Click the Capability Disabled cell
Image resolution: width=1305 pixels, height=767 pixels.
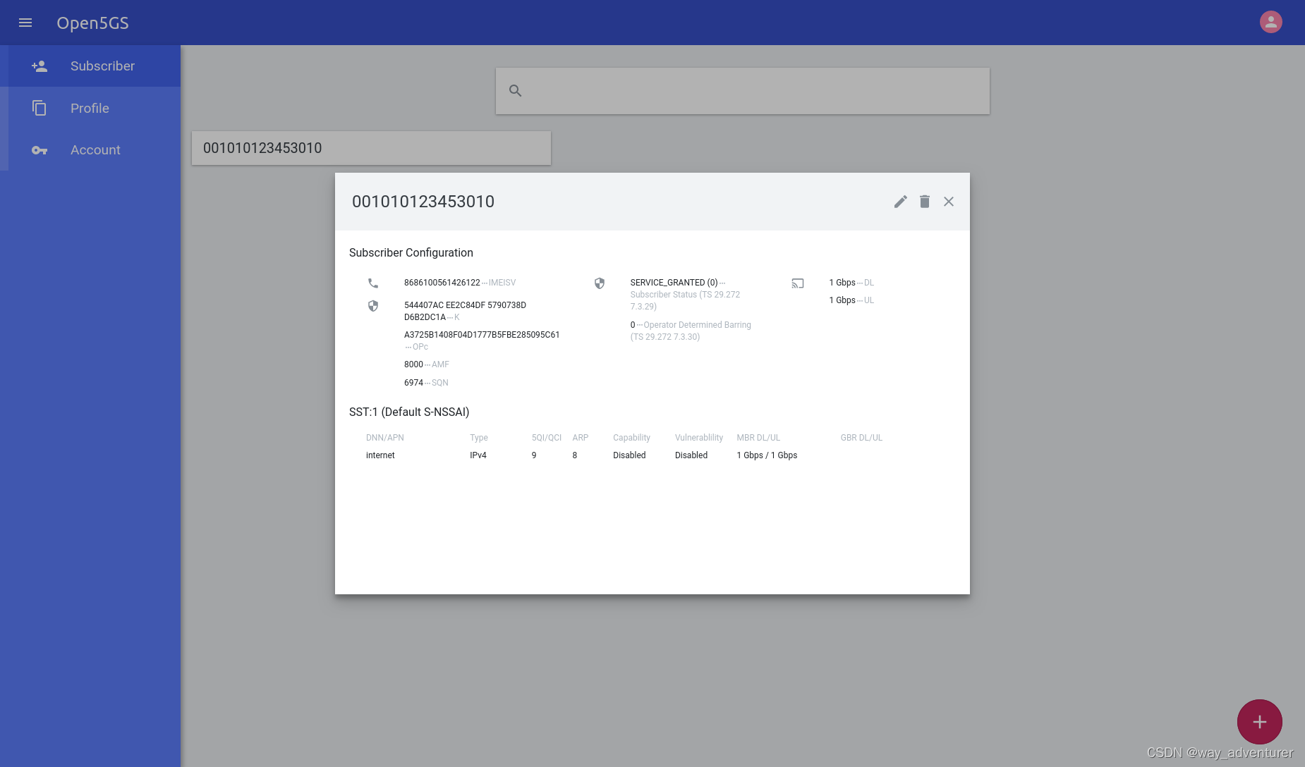coord(629,455)
